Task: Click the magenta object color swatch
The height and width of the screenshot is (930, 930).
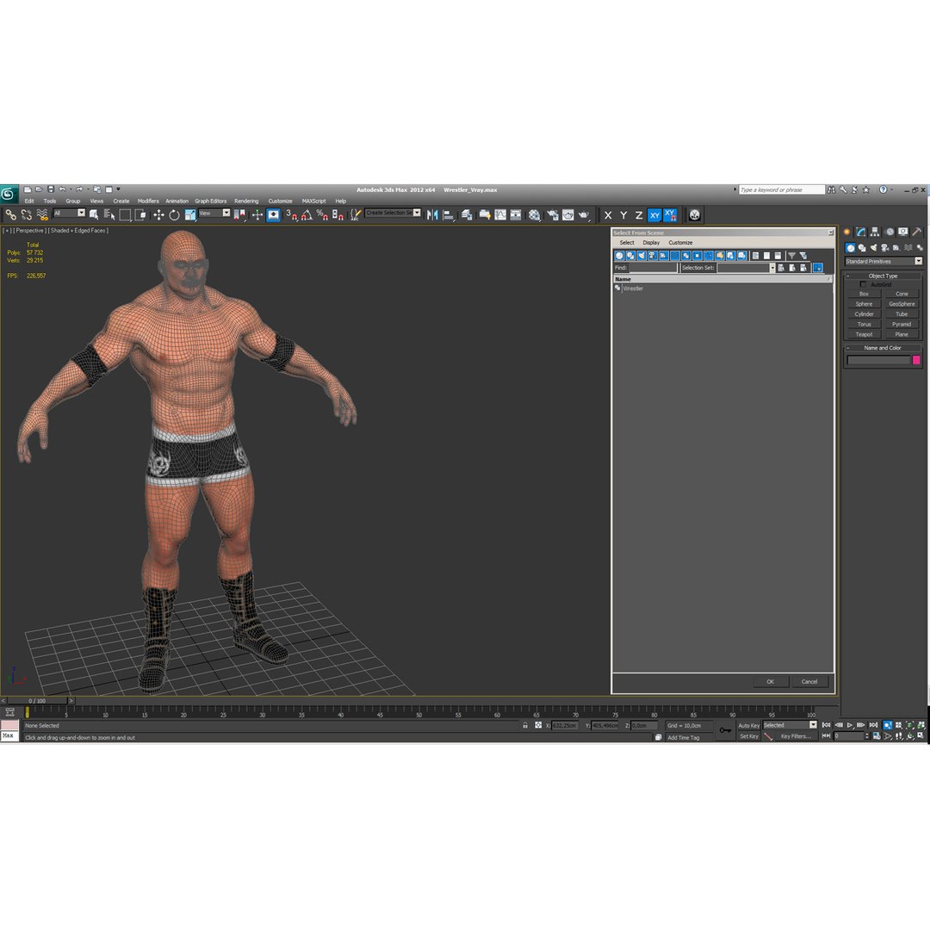Action: 915,360
